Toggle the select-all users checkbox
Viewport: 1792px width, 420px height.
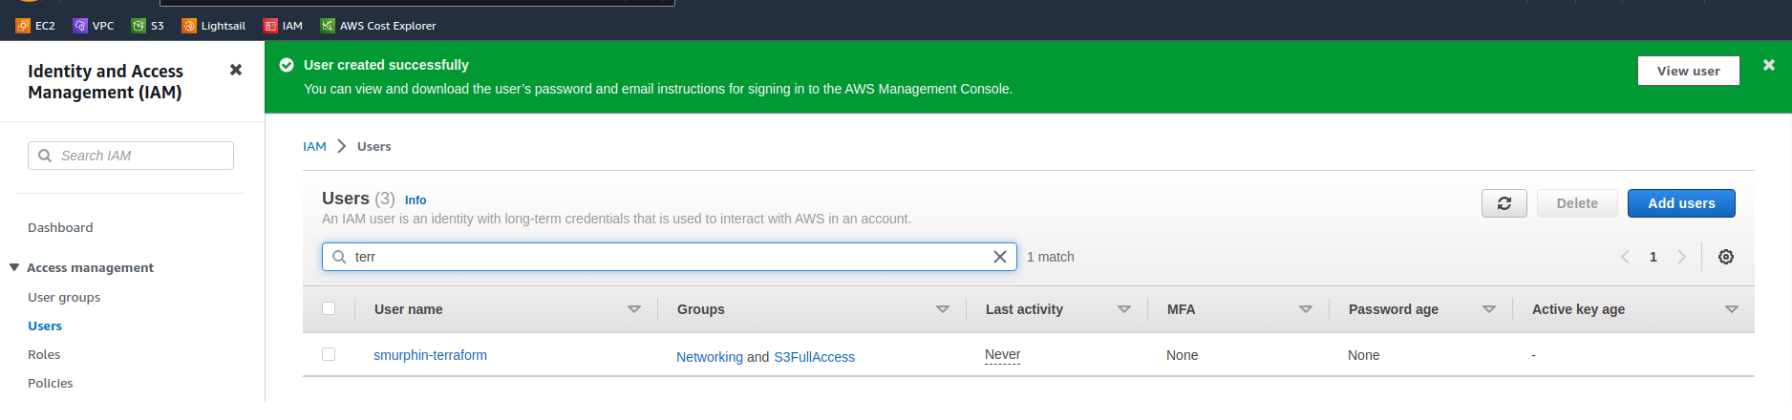tap(329, 308)
